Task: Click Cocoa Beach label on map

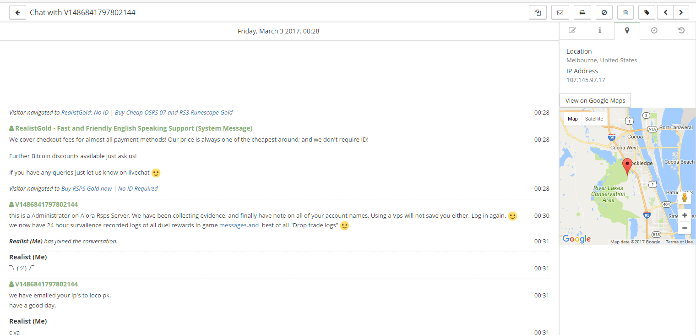Action: pyautogui.click(x=679, y=162)
